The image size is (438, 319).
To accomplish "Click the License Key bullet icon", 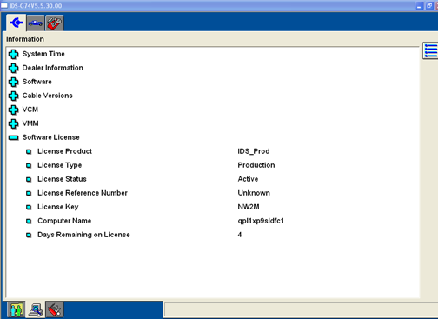I will 29,207.
